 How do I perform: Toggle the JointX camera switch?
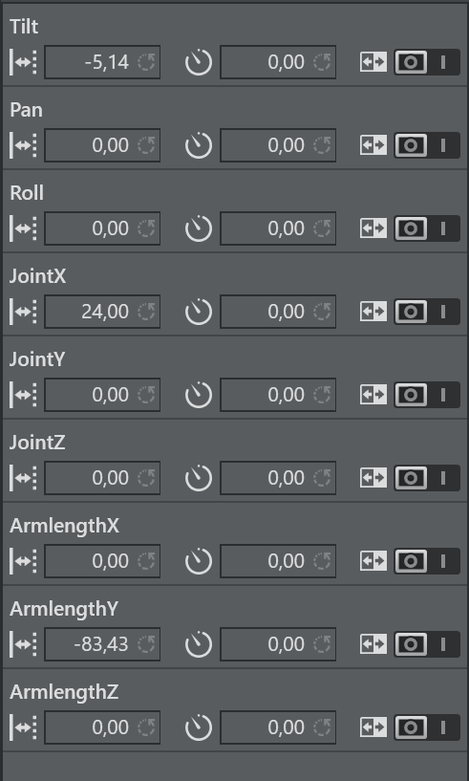[x=427, y=312]
